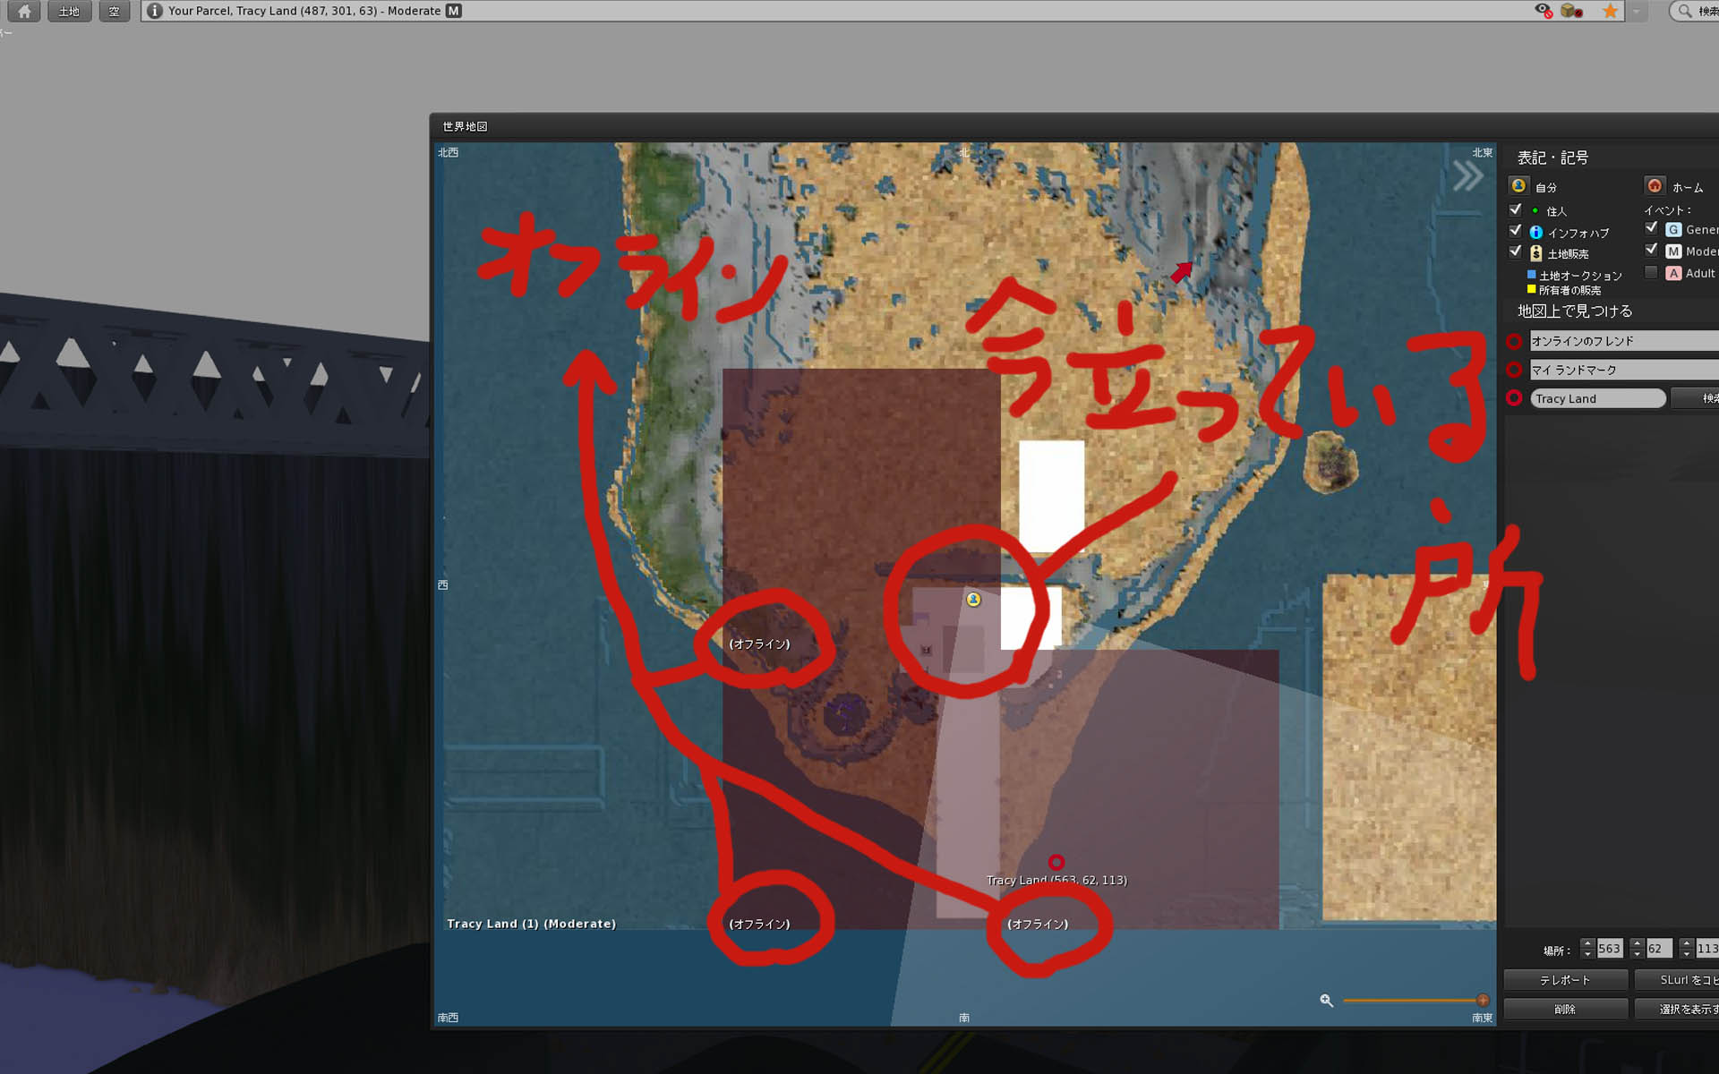The height and width of the screenshot is (1074, 1719).
Task: Click the 自分 (myself) avatar icon button
Action: 1518,185
